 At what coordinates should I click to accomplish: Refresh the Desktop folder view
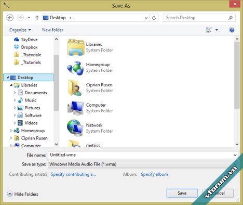click(x=154, y=18)
